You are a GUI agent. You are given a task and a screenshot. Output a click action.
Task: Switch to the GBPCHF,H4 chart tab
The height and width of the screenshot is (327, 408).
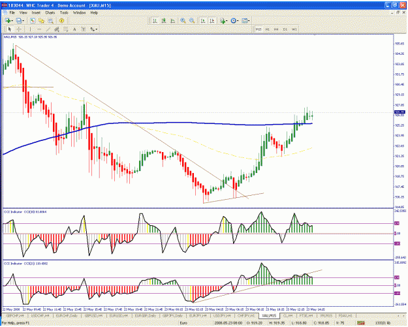tap(15, 315)
